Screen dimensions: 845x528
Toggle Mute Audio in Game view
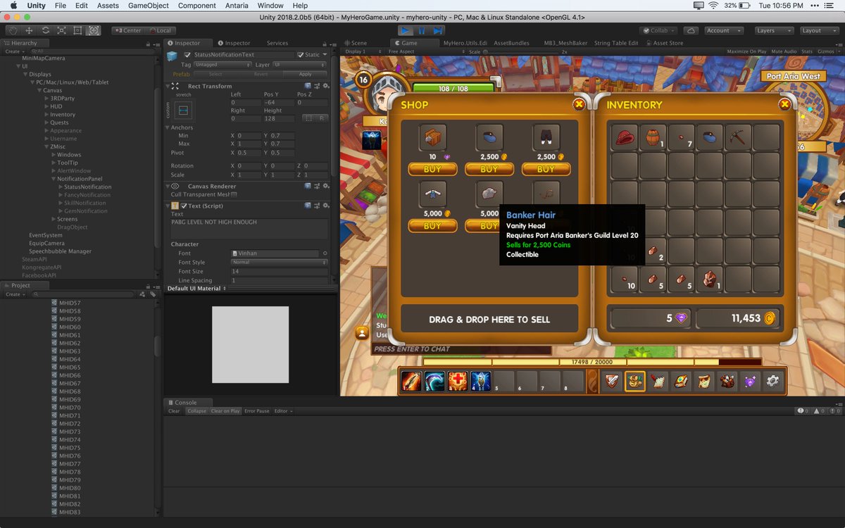coord(784,51)
